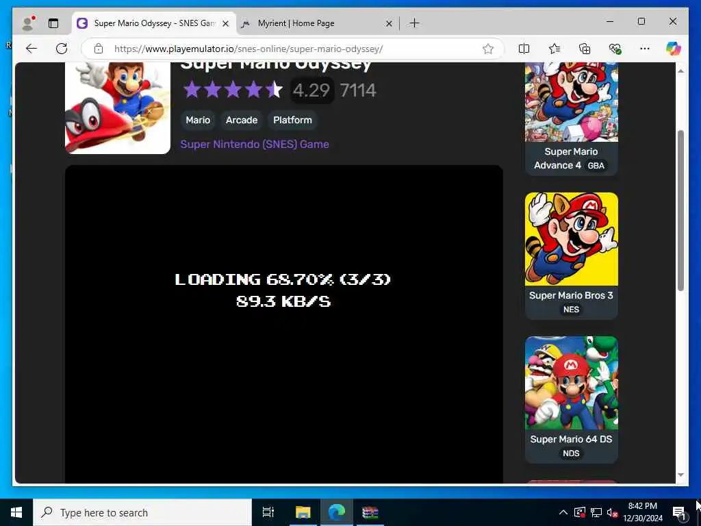Viewport: 701px width, 526px height.
Task: Refresh the current page
Action: coord(62,49)
